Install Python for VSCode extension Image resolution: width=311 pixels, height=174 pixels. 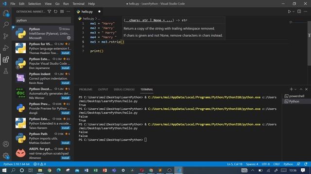pyautogui.click(x=66, y=53)
